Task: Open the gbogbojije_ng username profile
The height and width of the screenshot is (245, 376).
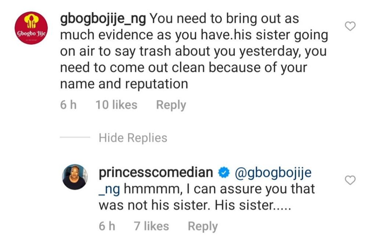Action: [x=102, y=18]
